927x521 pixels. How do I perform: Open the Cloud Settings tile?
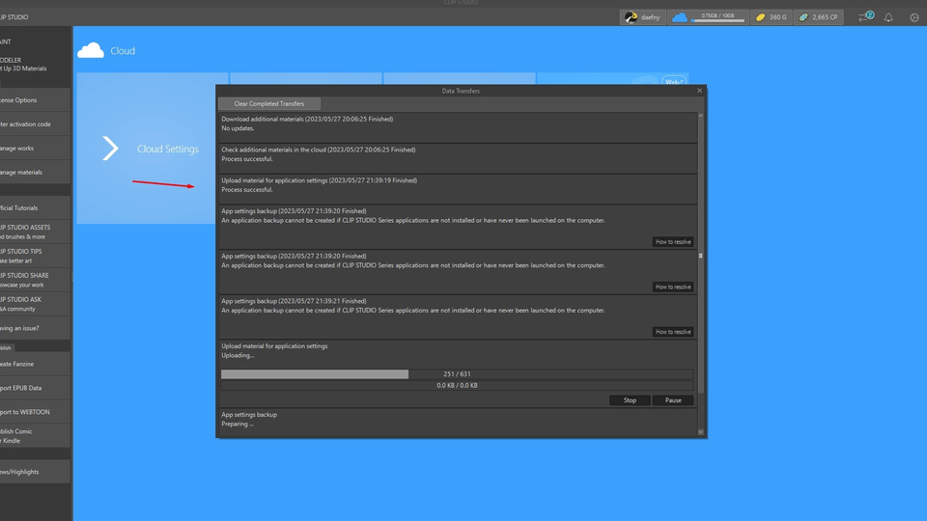[147, 149]
